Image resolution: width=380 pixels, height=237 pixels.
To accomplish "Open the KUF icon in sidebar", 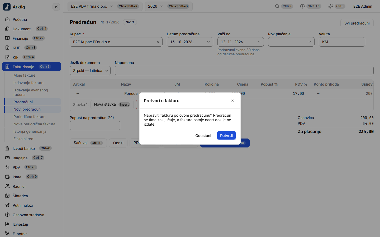I will 7,48.
